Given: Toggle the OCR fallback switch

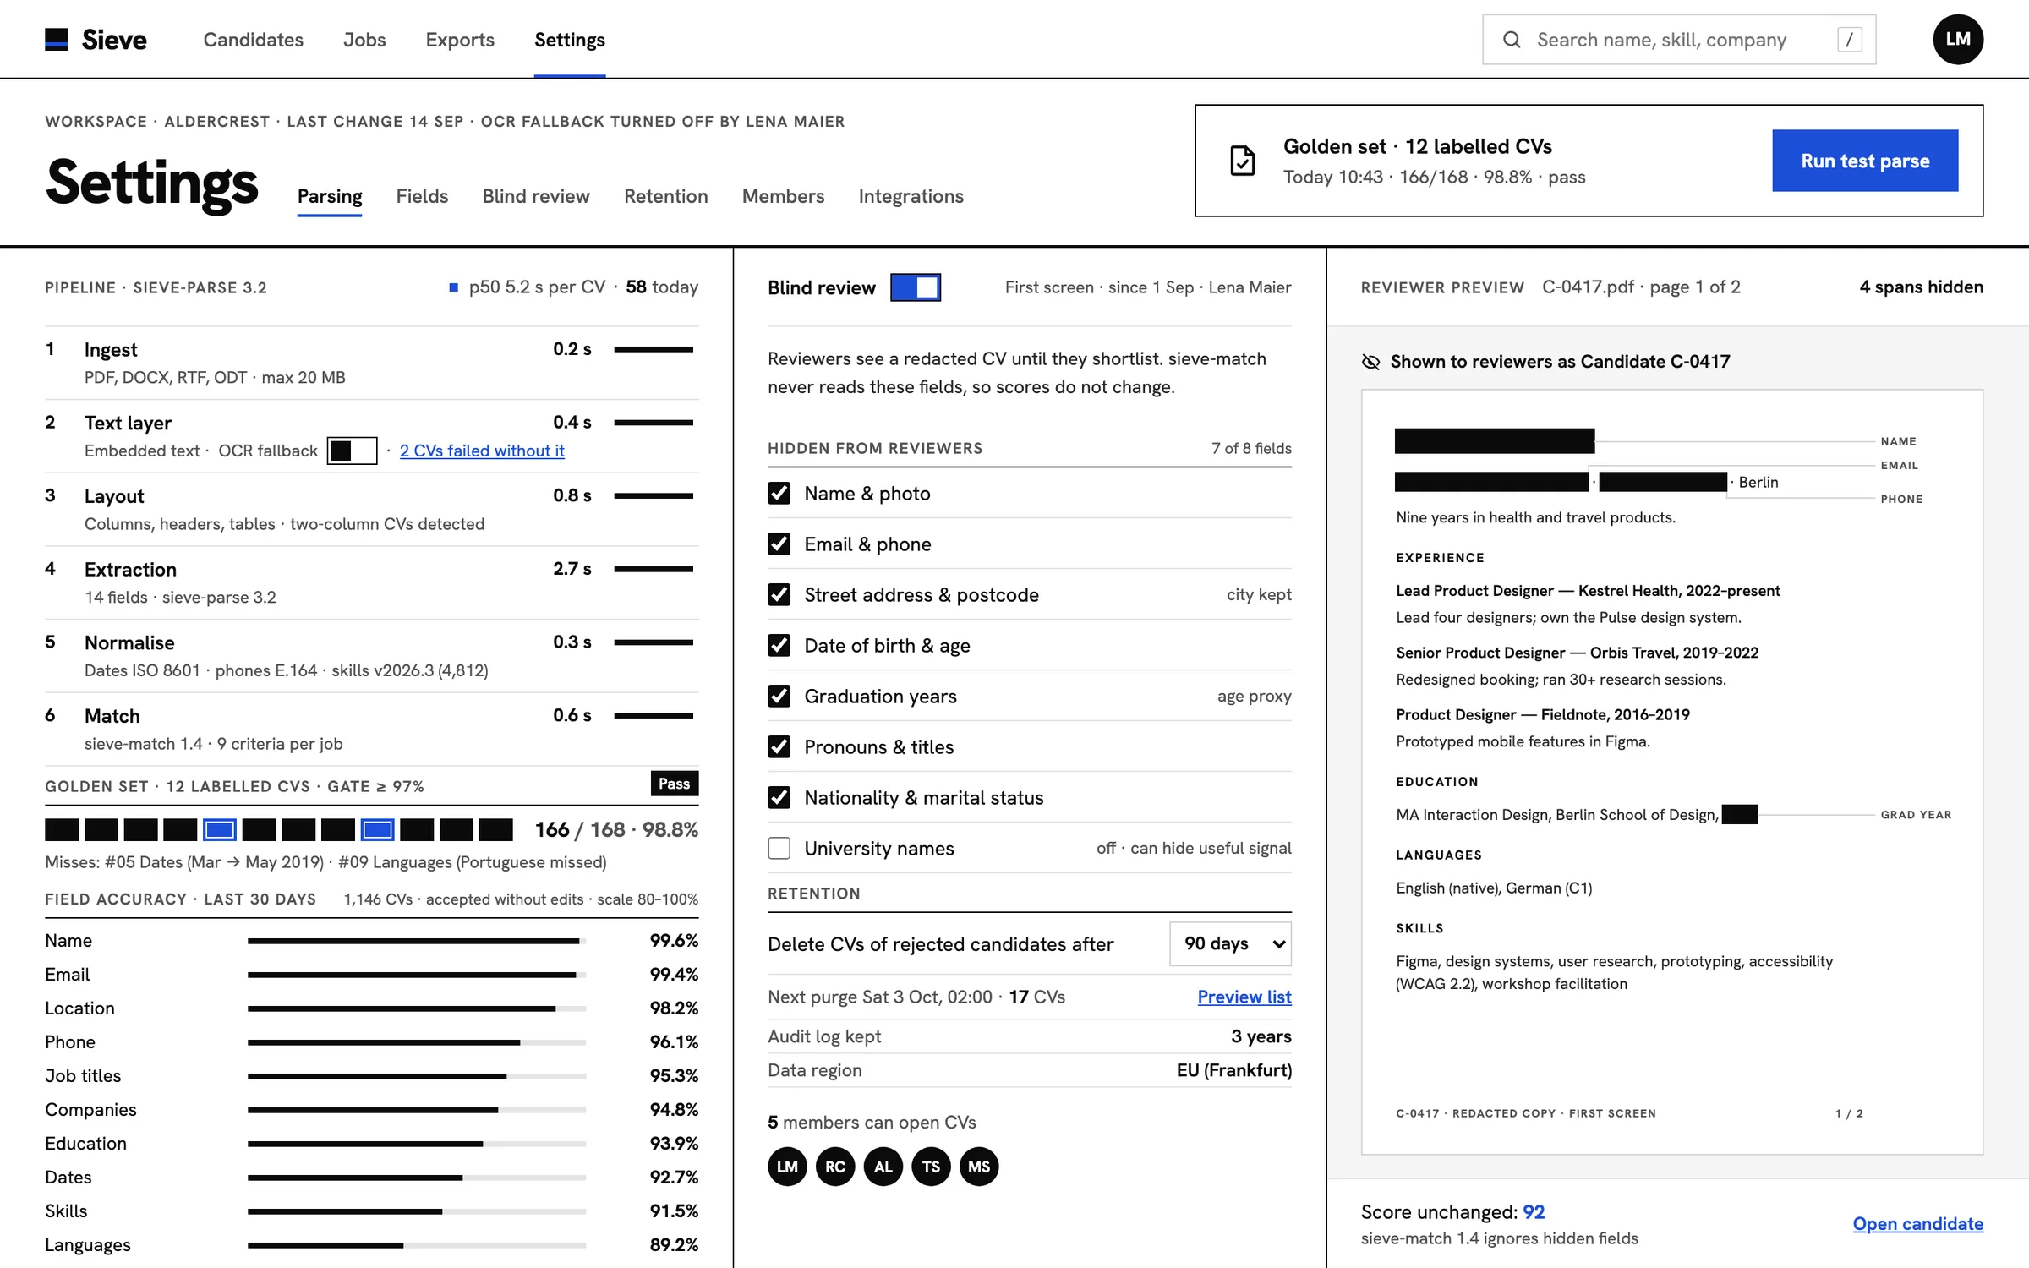Looking at the screenshot, I should pos(352,451).
